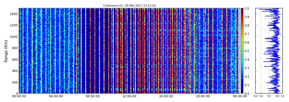Click the colorbar '0.2' label
Screen dimensions: 289x102
click(247, 76)
